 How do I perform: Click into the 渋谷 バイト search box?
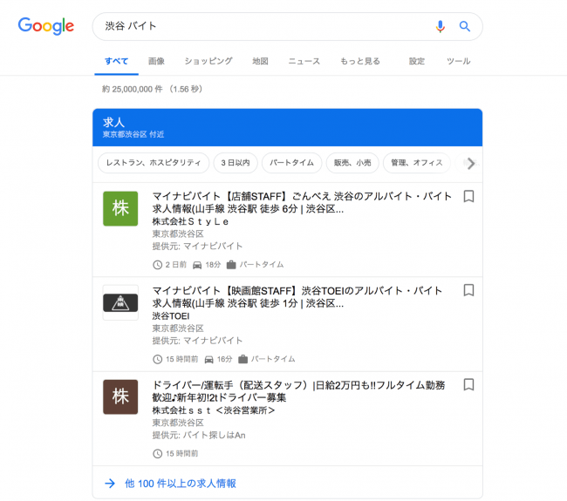[x=288, y=26]
